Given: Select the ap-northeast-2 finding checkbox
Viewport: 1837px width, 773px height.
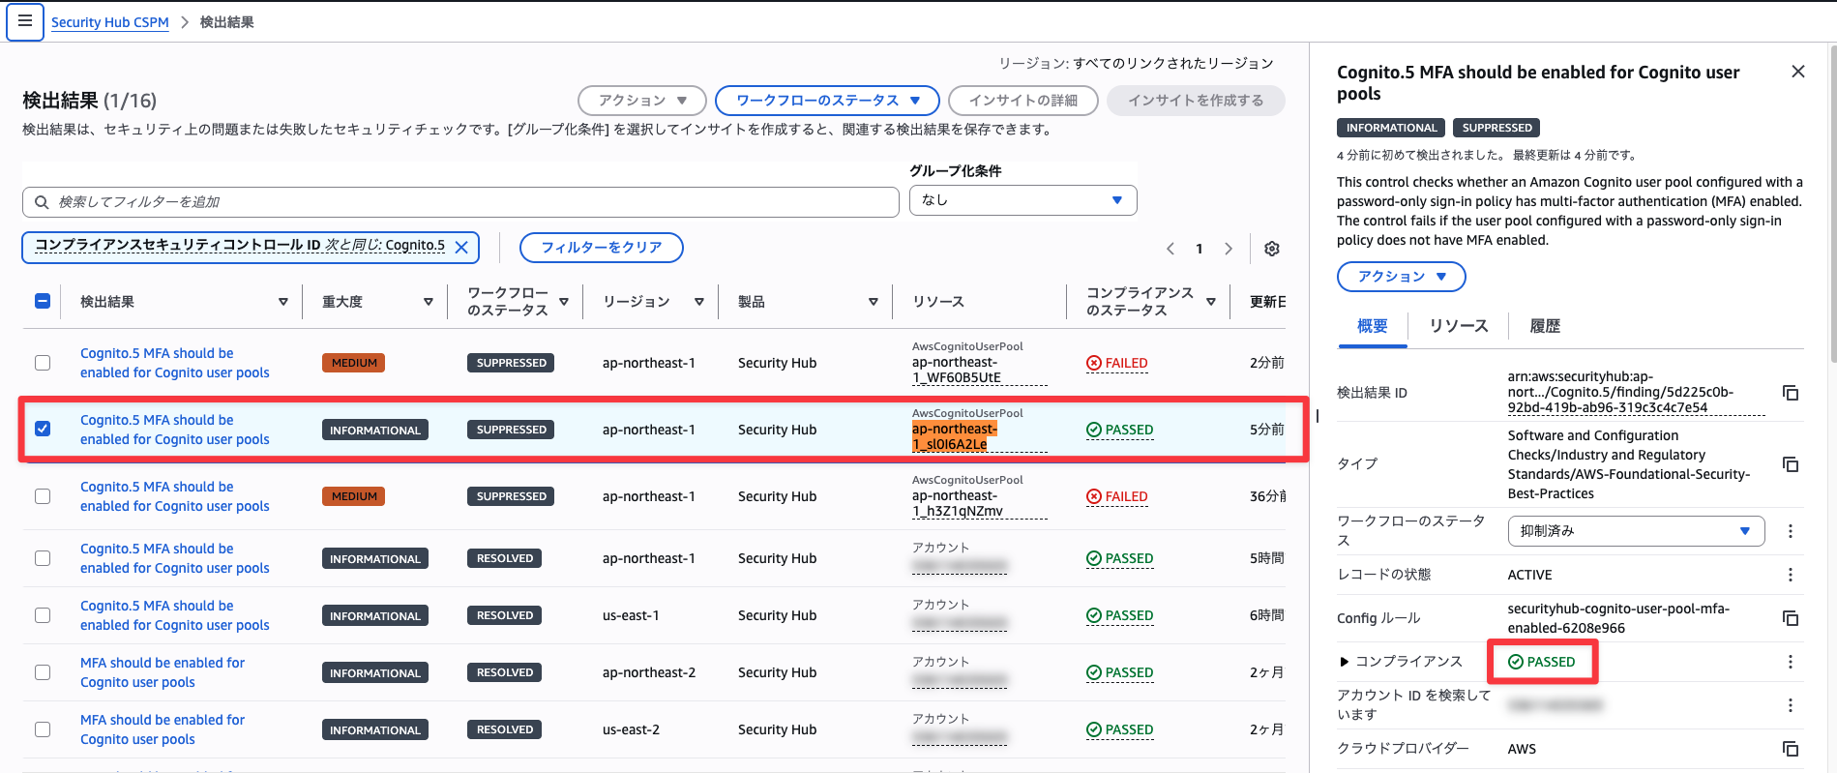Looking at the screenshot, I should [43, 672].
